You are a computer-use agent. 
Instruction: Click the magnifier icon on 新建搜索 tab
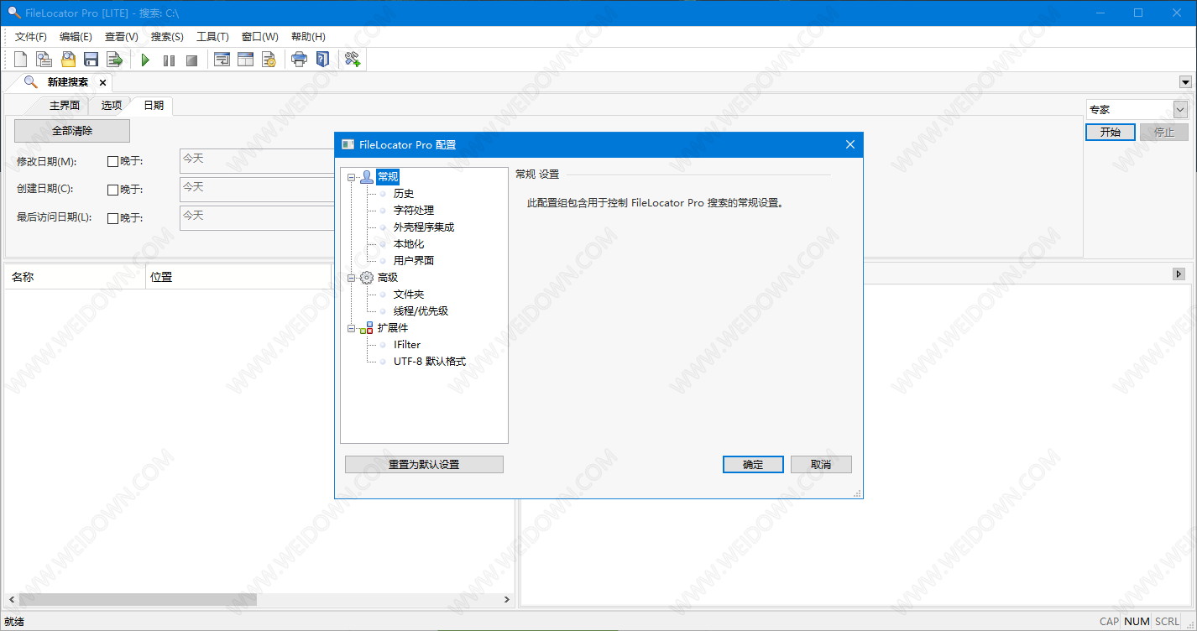31,82
